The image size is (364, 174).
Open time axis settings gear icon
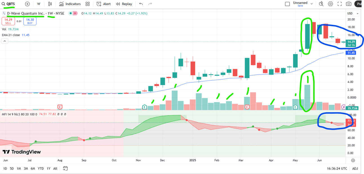(353, 160)
